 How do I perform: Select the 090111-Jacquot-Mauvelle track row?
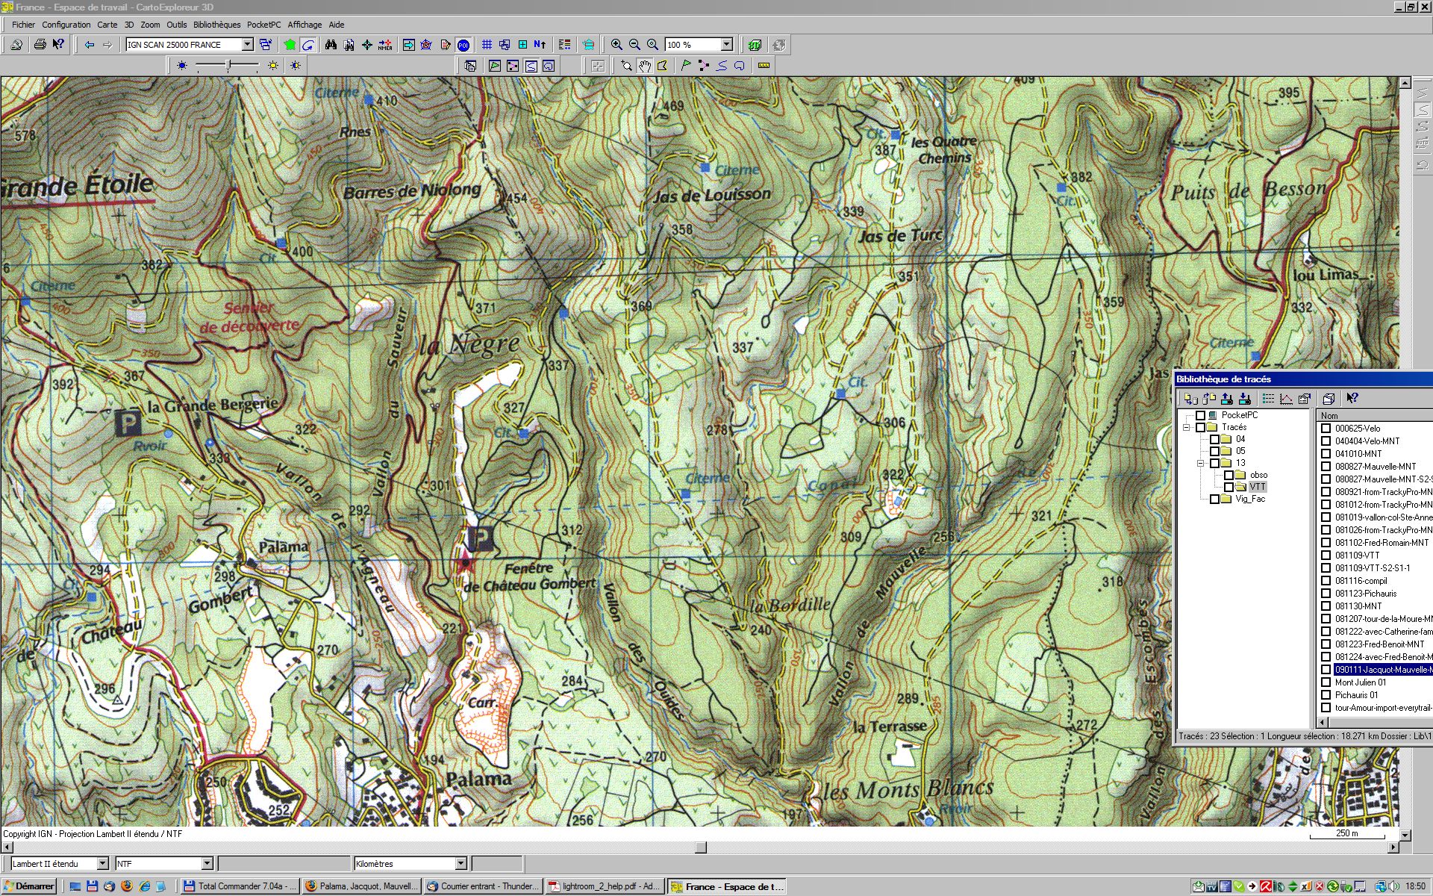coord(1383,670)
